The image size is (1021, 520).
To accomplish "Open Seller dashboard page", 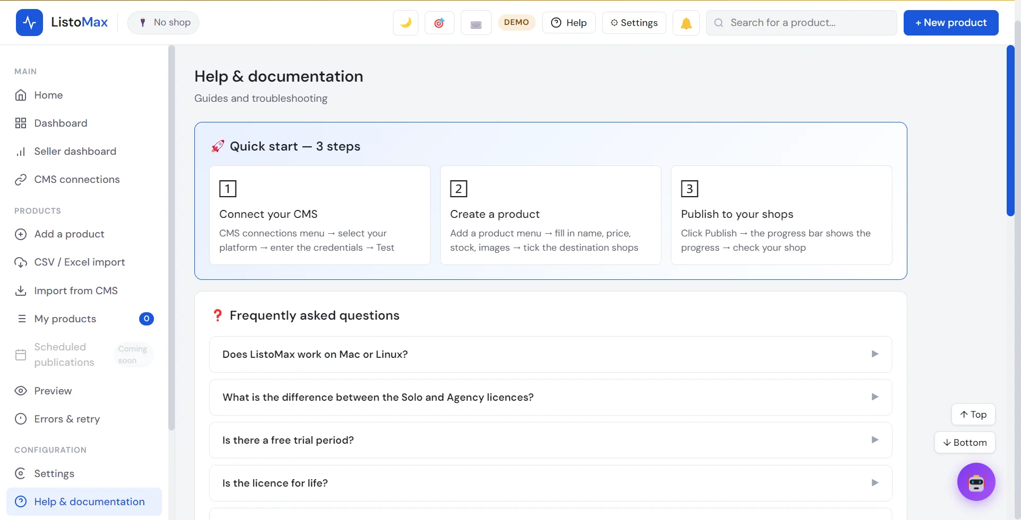I will [84, 151].
